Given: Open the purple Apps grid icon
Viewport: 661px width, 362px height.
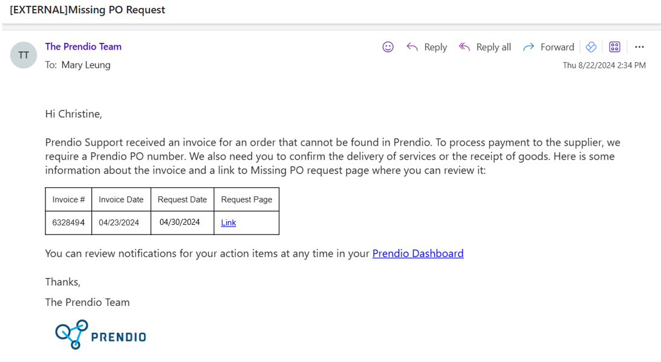Looking at the screenshot, I should click(614, 47).
